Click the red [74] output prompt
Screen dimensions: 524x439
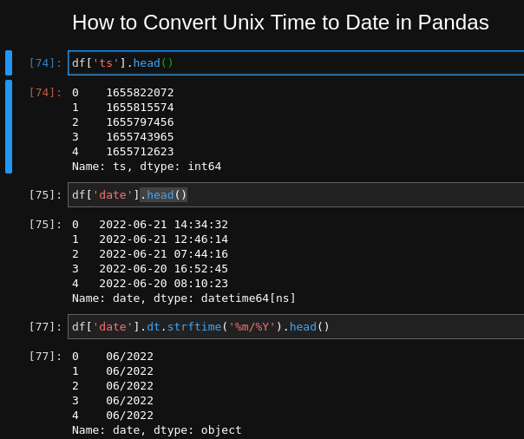(x=45, y=93)
